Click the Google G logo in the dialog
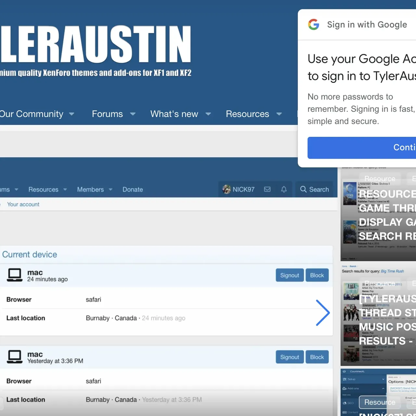Viewport: 416px width, 416px height. click(x=314, y=24)
